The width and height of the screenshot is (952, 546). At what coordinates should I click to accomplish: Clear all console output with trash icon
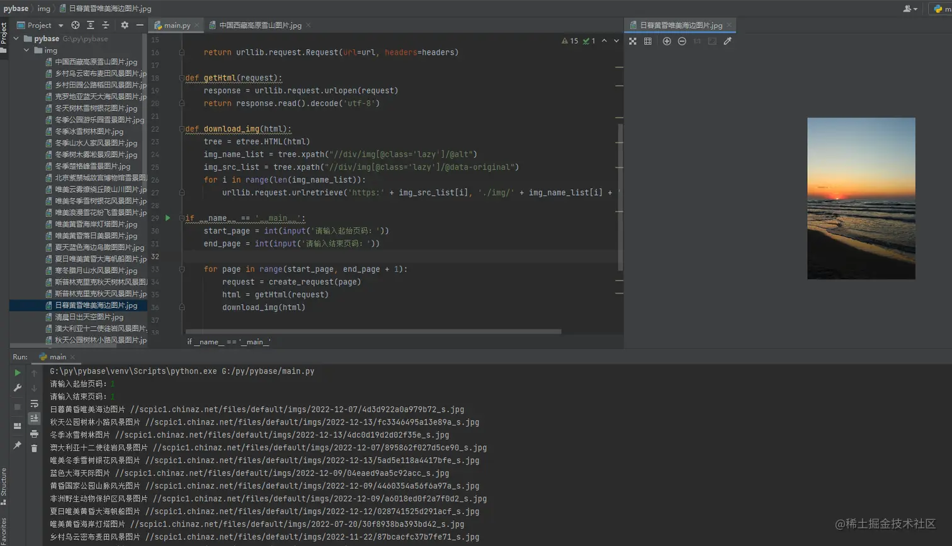(x=34, y=448)
